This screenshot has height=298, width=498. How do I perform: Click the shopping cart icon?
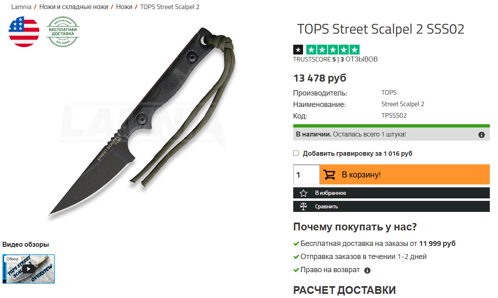click(x=329, y=175)
